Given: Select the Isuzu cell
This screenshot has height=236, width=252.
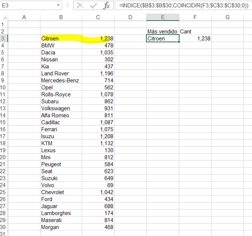Looking at the screenshot, I should 61,136.
